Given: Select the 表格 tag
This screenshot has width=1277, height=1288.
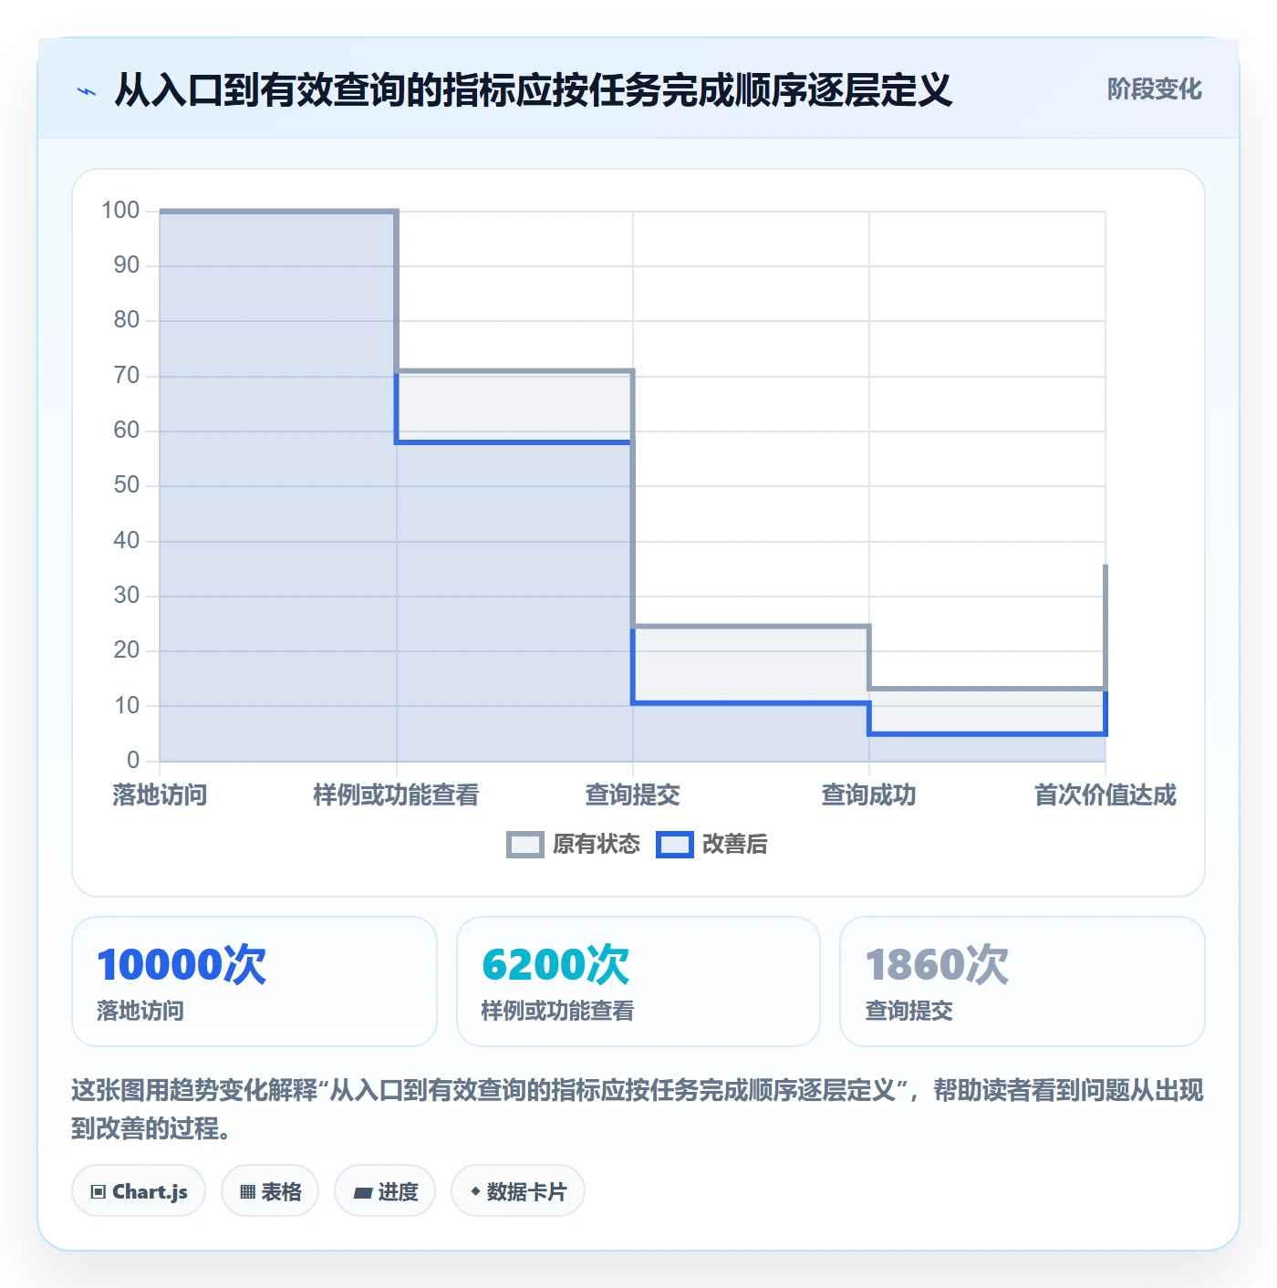Looking at the screenshot, I should click(x=270, y=1190).
